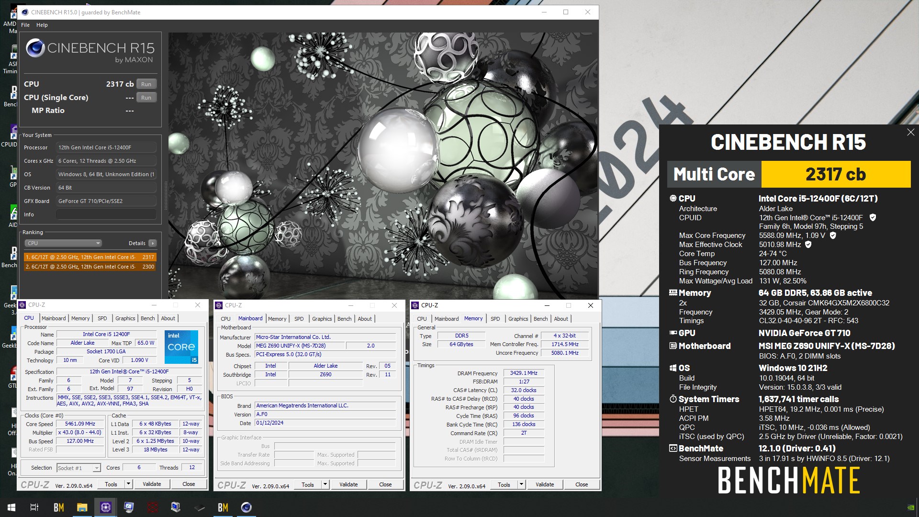The image size is (919, 517).
Task: Open Tools dropdown arrow in CPU-Z CPU window
Action: click(128, 484)
